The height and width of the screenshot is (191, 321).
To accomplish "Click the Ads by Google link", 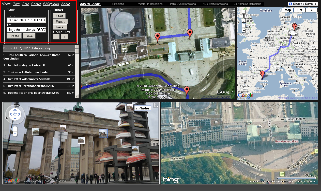I will coord(90,4).
